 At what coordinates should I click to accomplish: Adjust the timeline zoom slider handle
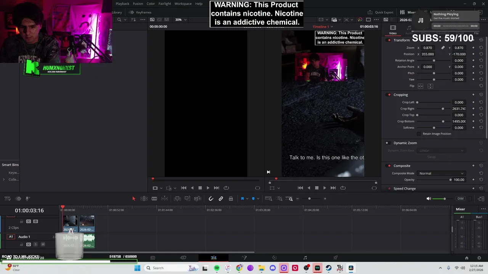[x=309, y=199]
